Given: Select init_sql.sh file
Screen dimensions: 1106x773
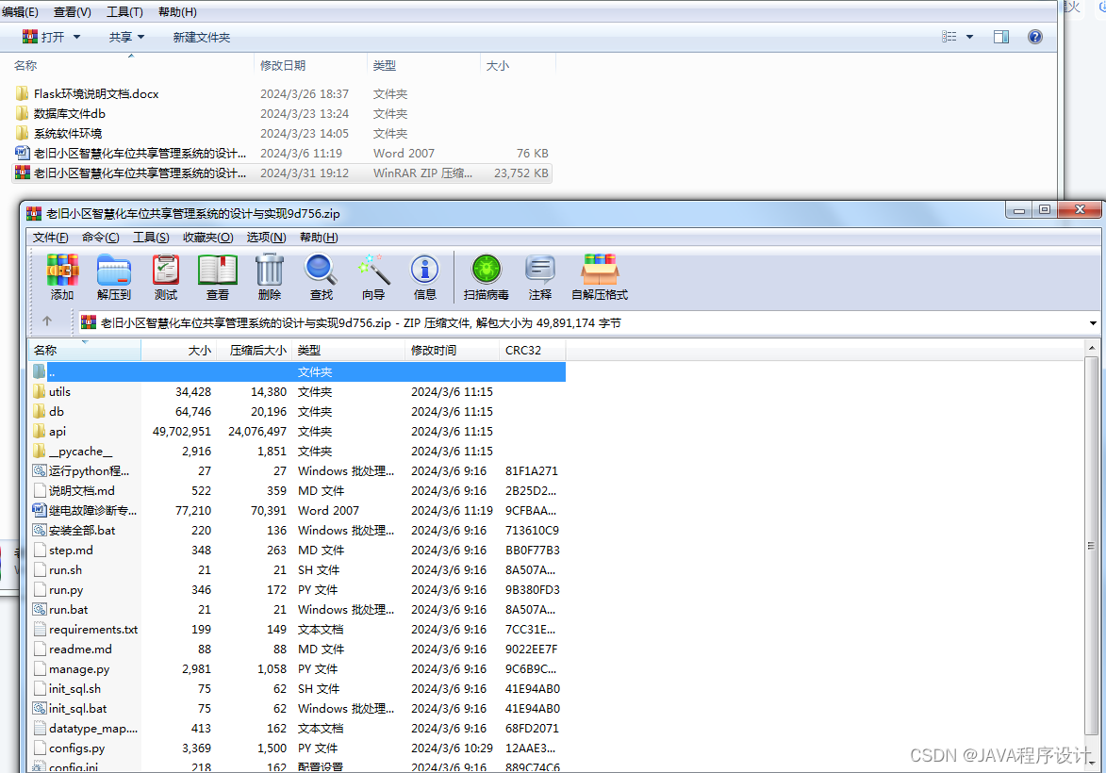Looking at the screenshot, I should click(297, 688).
